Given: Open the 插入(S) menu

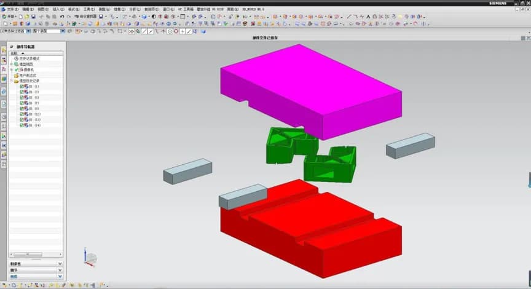Looking at the screenshot, I should [58, 9].
